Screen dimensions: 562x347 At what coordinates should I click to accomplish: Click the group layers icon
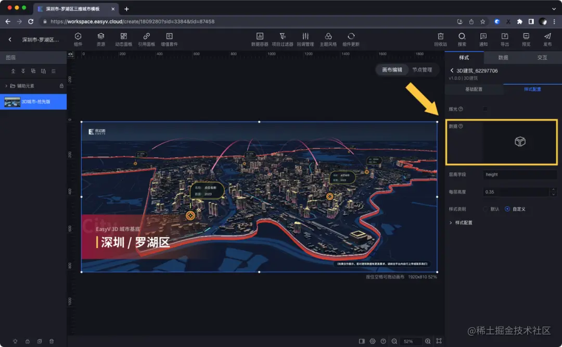(x=33, y=71)
